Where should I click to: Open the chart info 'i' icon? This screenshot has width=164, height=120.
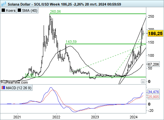click(143, 81)
